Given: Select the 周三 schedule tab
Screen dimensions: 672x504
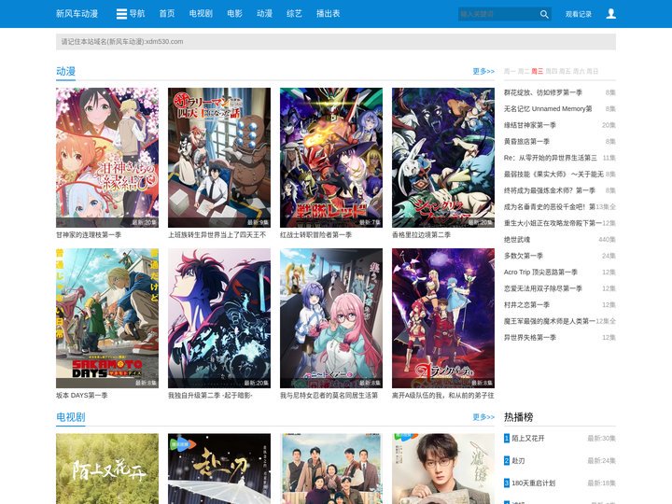Looking at the screenshot, I should click(x=537, y=71).
